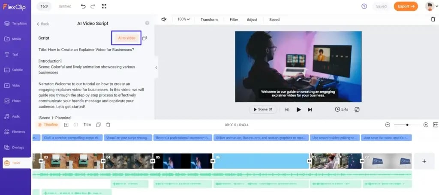Toggle the Timeline view
The height and width of the screenshot is (195, 439).
pos(48,125)
